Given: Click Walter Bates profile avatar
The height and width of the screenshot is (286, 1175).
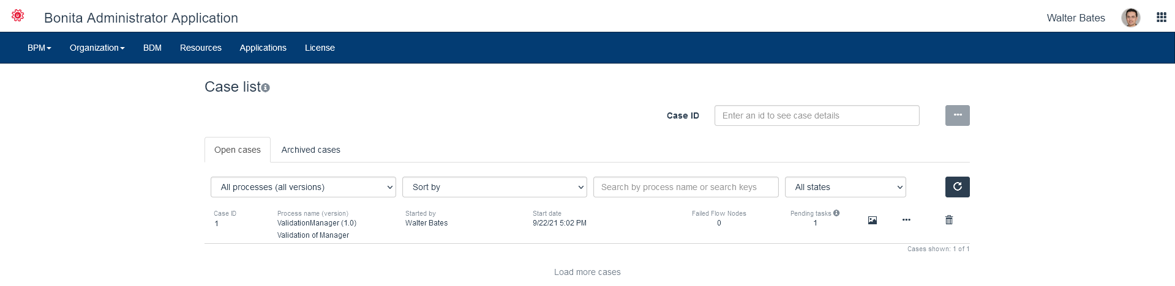Looking at the screenshot, I should click(1130, 18).
